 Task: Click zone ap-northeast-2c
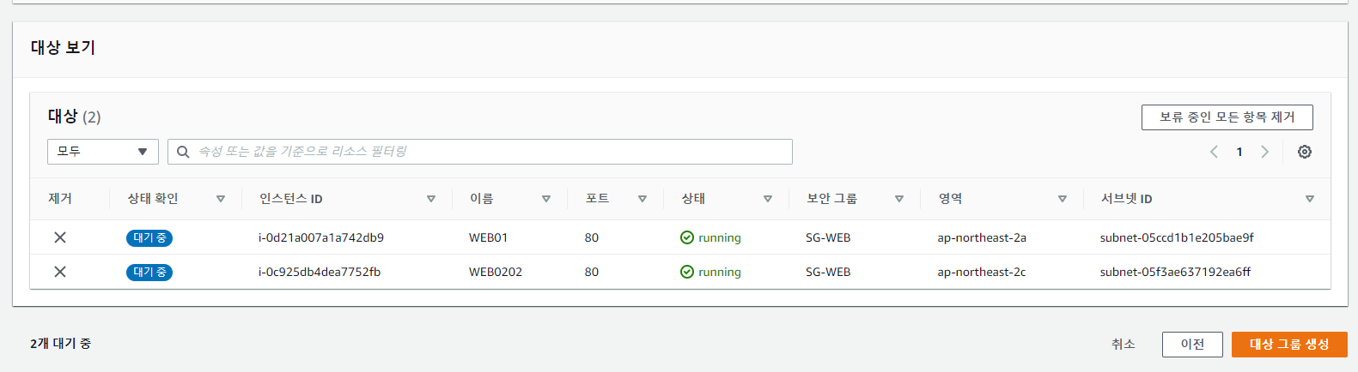point(982,272)
